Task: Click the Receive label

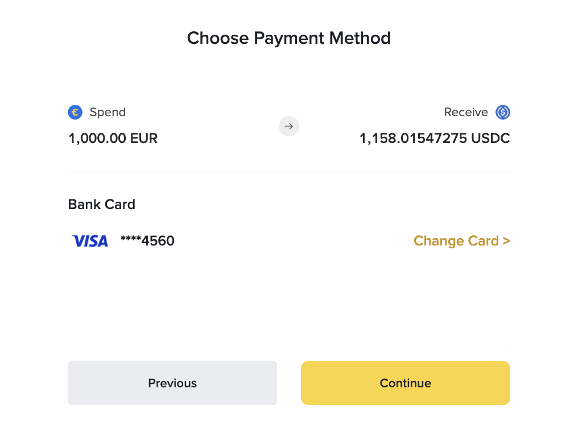Action: [466, 112]
